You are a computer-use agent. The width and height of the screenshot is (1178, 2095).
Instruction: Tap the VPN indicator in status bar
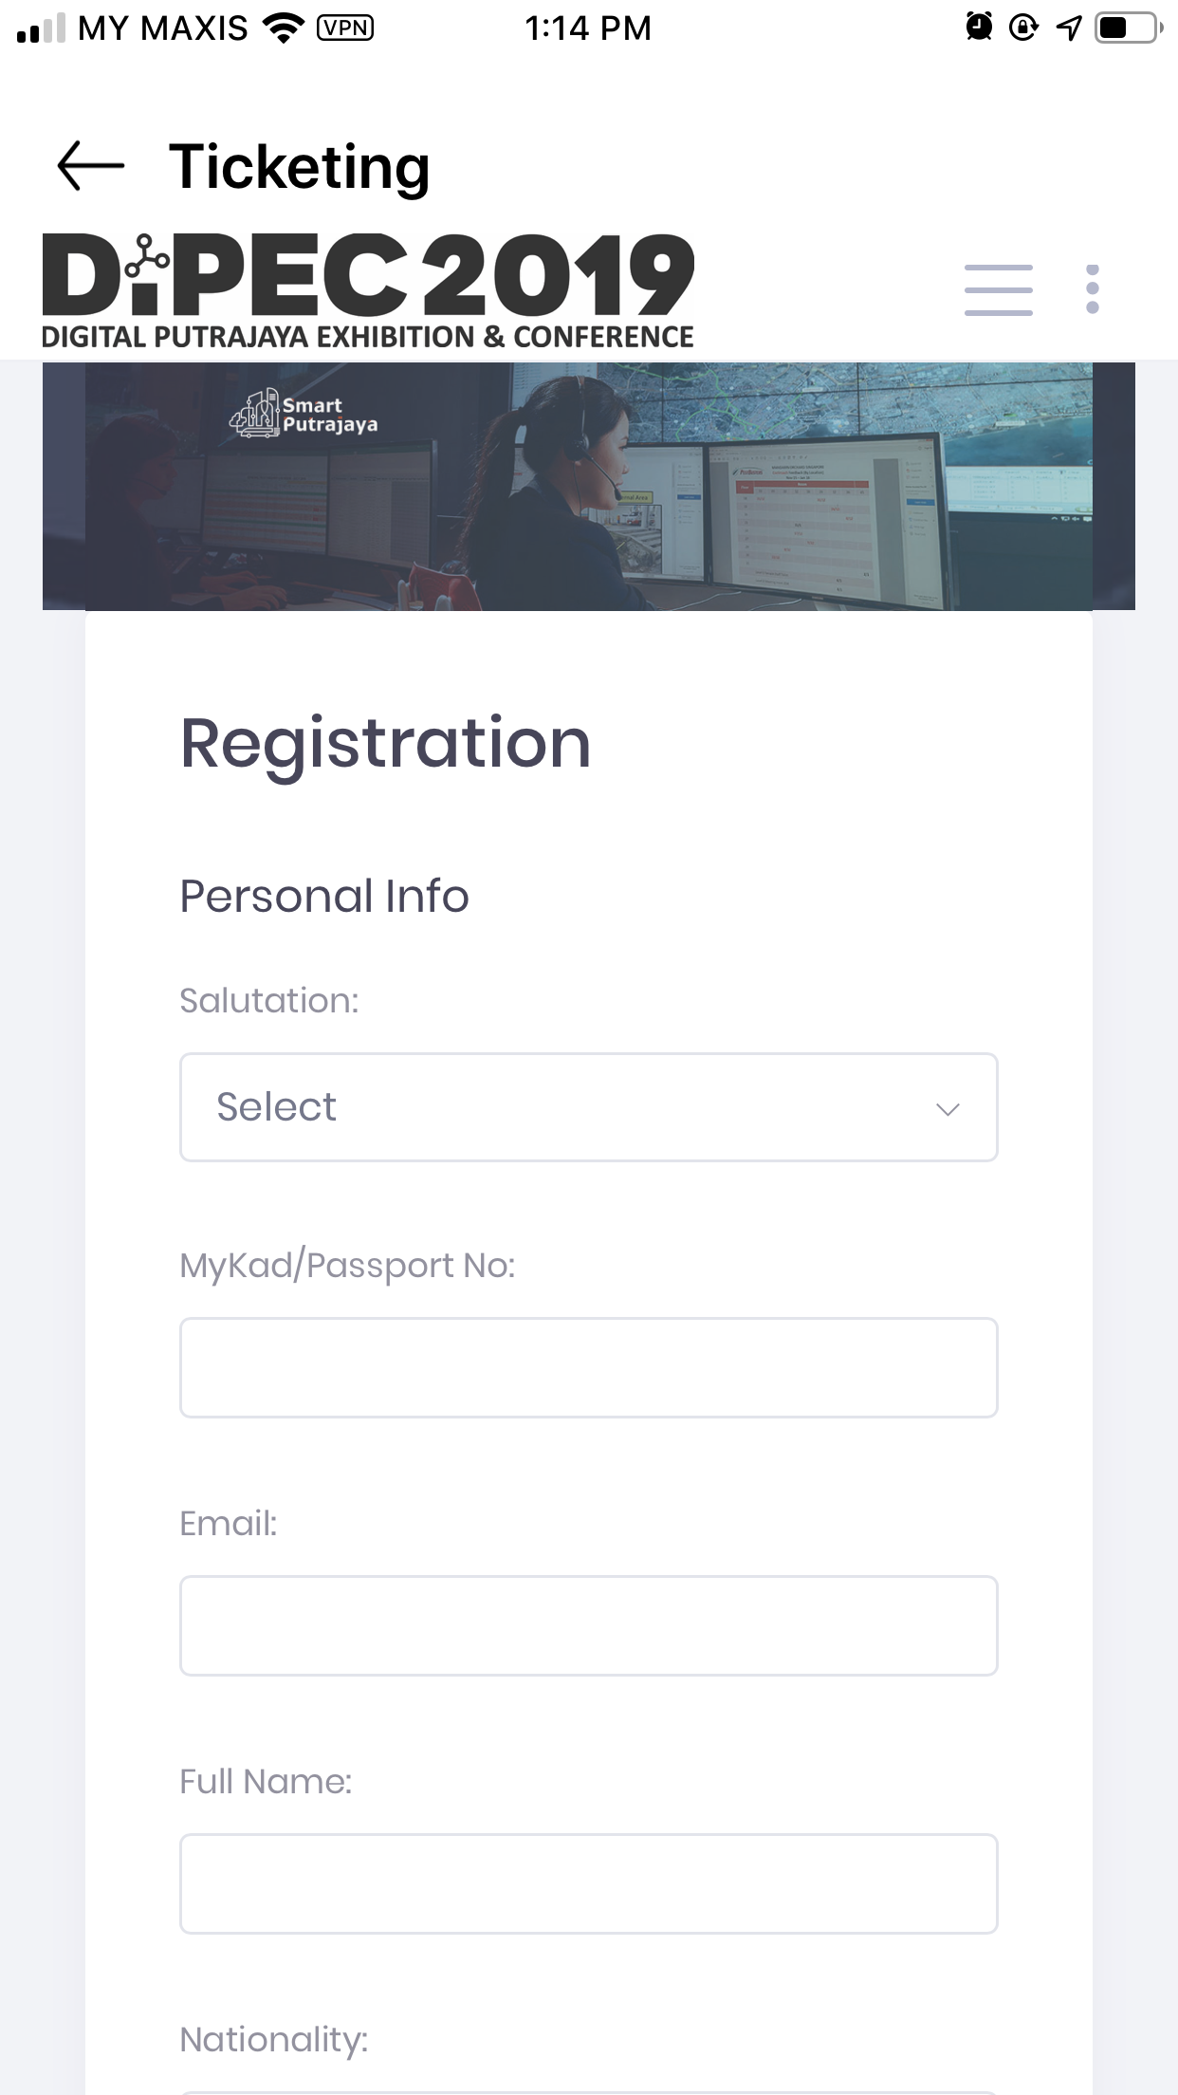345,28
